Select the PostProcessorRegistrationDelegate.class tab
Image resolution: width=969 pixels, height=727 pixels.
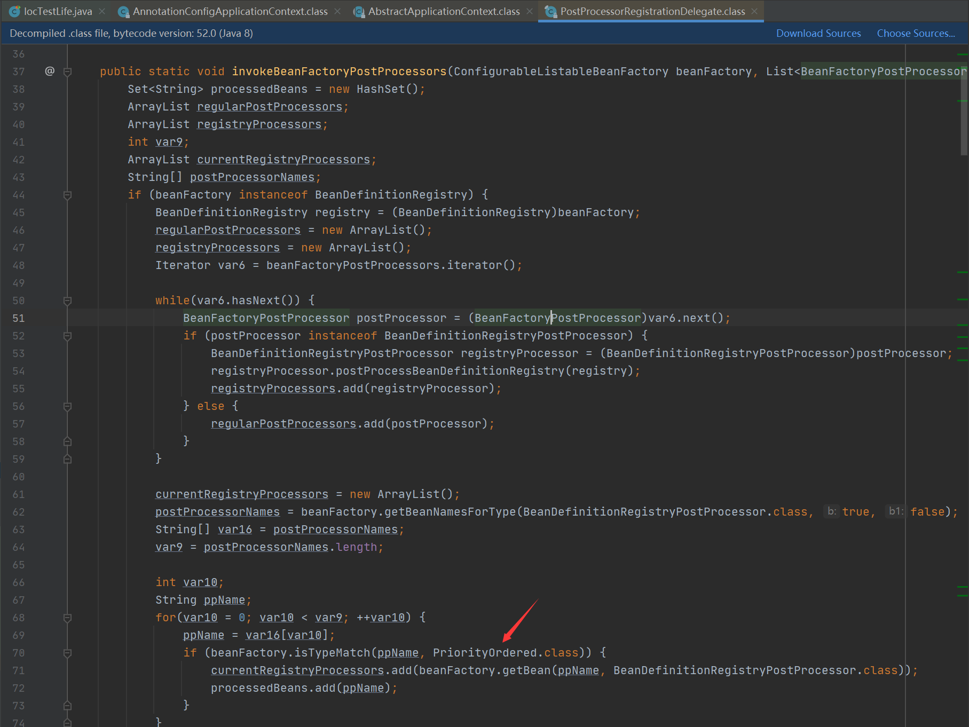[652, 11]
